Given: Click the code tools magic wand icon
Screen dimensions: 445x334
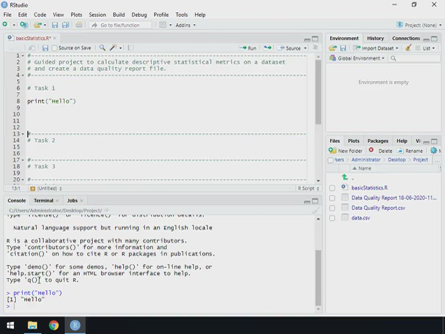Looking at the screenshot, I should coord(113,48).
